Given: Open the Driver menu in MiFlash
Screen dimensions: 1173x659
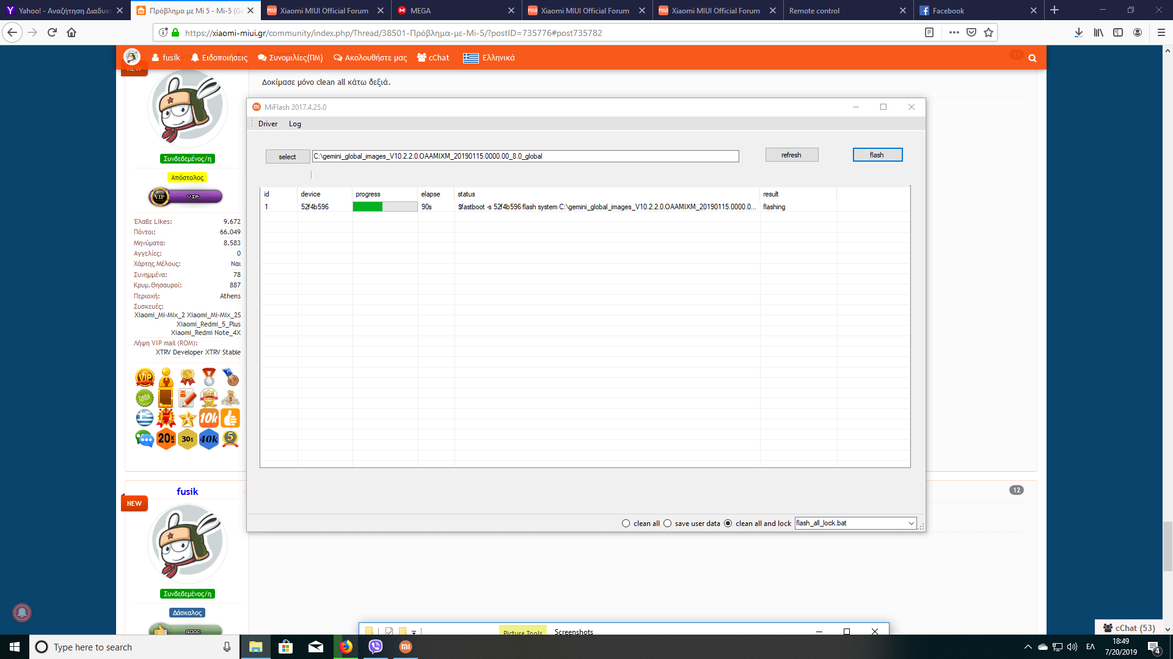Looking at the screenshot, I should [268, 124].
